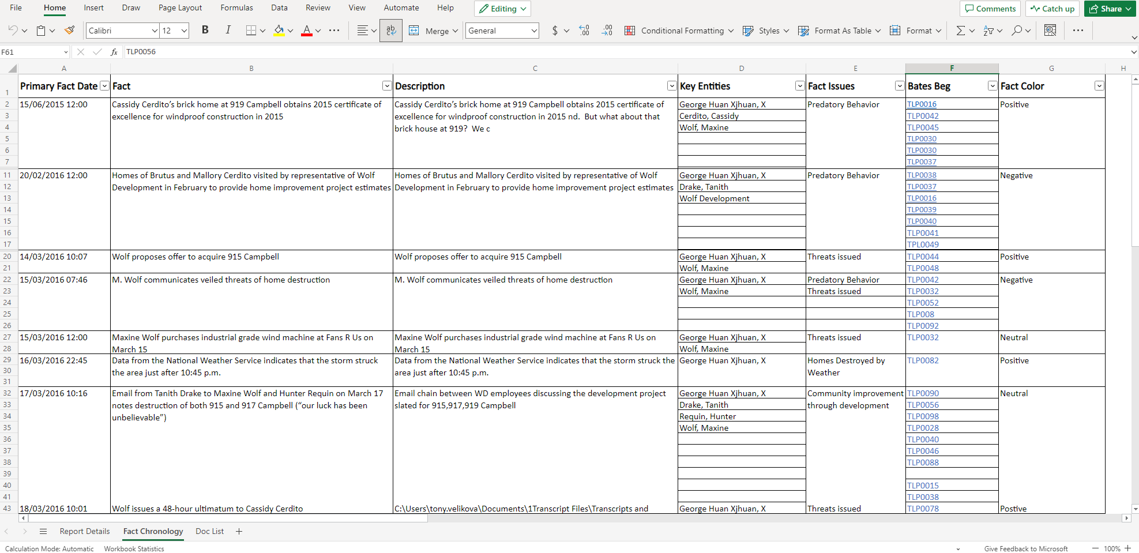This screenshot has height=553, width=1139.
Task: Click the Merge cells button
Action: tap(433, 31)
